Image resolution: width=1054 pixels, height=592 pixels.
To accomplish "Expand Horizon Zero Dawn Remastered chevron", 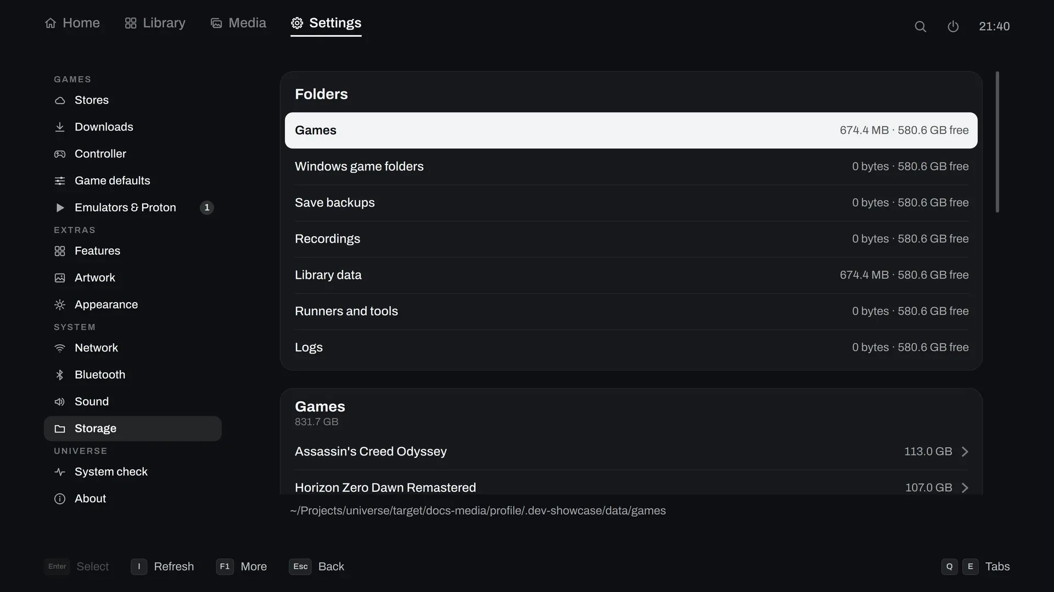I will click(965, 488).
